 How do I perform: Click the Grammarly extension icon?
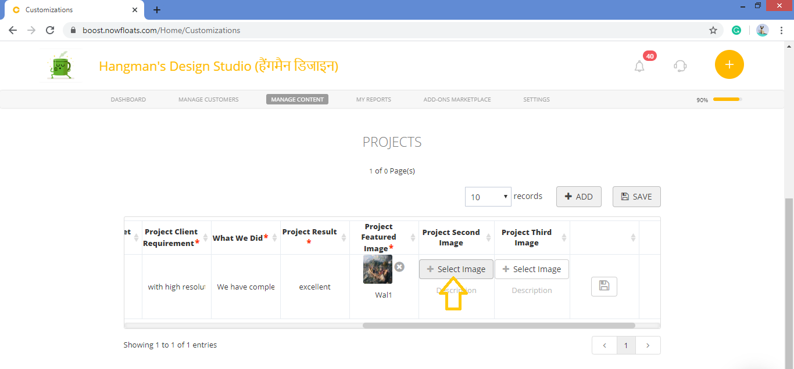(736, 30)
